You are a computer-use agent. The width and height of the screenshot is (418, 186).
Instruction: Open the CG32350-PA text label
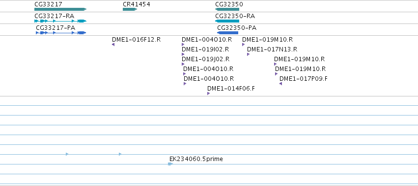pos(237,27)
